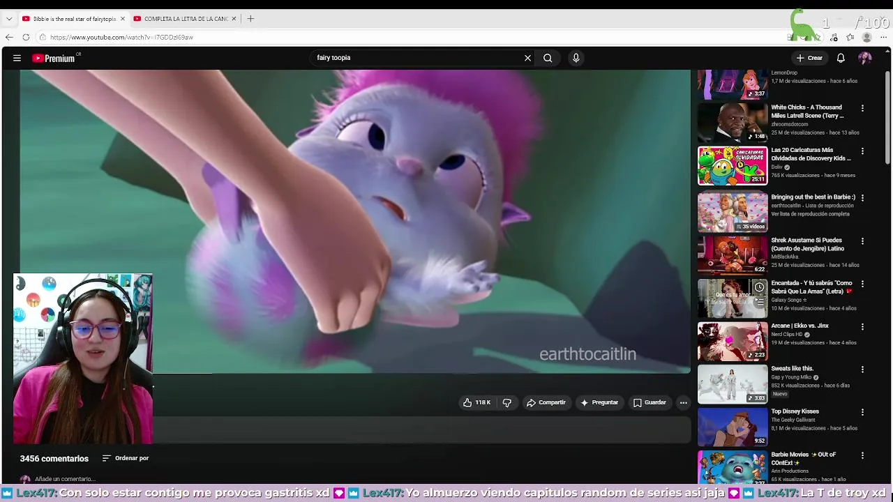The image size is (893, 502).
Task: Open options for Las 20 Caricaturas video
Action: coord(862,151)
